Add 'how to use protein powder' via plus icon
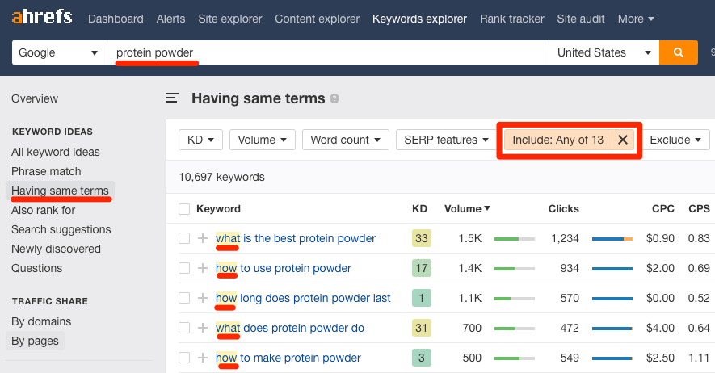This screenshot has width=715, height=373. (203, 268)
